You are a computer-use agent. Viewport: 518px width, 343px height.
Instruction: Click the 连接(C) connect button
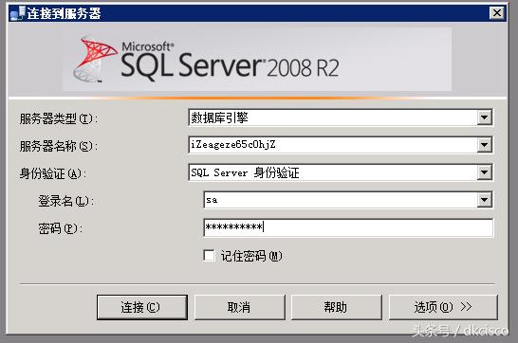[142, 307]
